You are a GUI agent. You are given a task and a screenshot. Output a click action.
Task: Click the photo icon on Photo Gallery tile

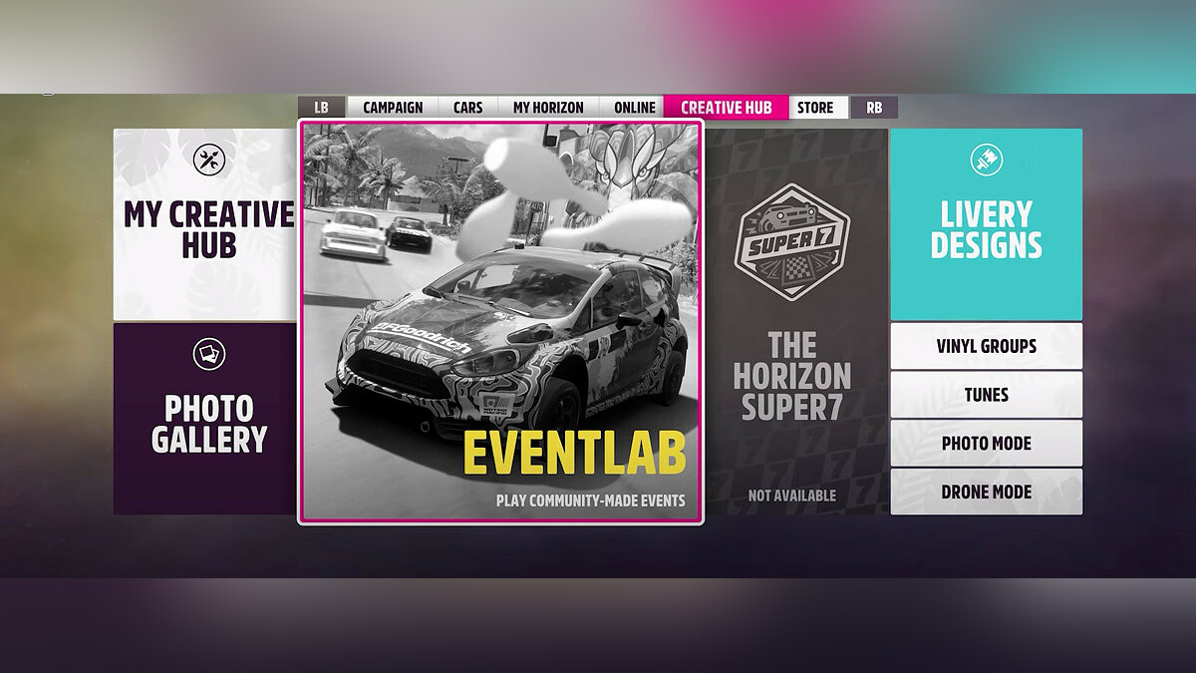click(x=209, y=354)
